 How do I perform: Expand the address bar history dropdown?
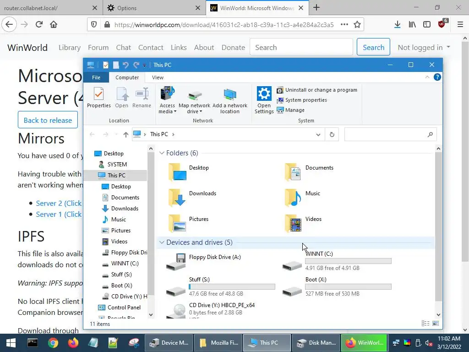pyautogui.click(x=318, y=134)
